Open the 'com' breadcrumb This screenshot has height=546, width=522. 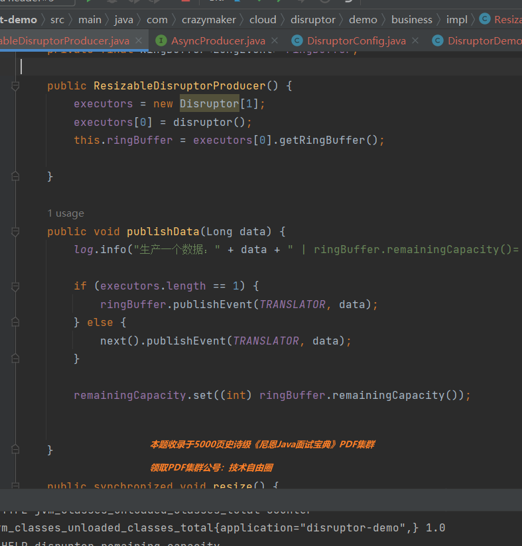coord(157,19)
